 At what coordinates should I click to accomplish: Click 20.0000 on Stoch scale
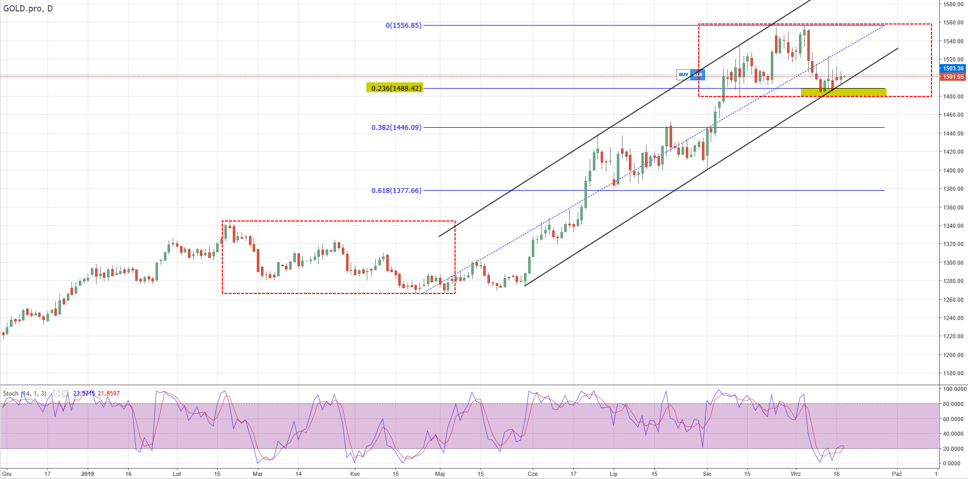click(954, 449)
